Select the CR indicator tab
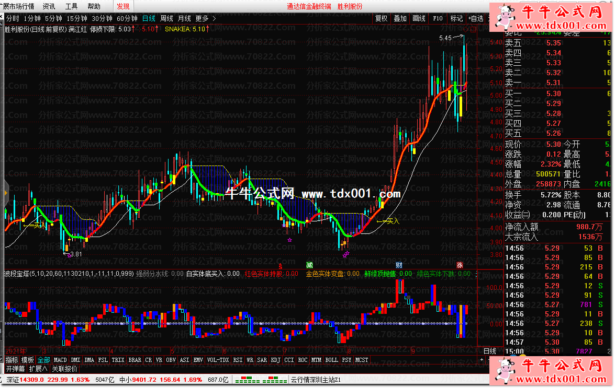Viewport: 615px width, 388px height. tap(148, 360)
